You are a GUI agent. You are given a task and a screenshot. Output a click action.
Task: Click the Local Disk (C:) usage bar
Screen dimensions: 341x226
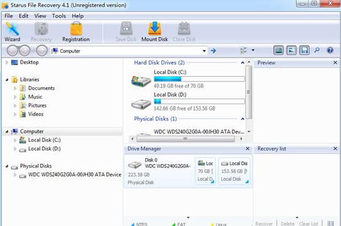tap(199, 79)
